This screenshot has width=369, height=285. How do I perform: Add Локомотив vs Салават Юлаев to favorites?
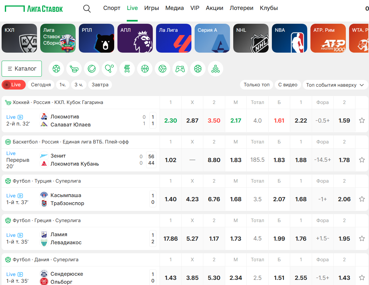pyautogui.click(x=362, y=120)
